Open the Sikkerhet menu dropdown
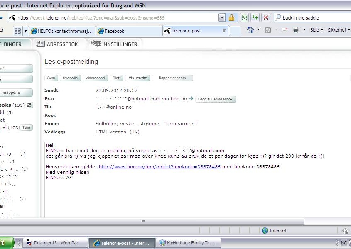This screenshot has height=249, width=351. (x=339, y=30)
